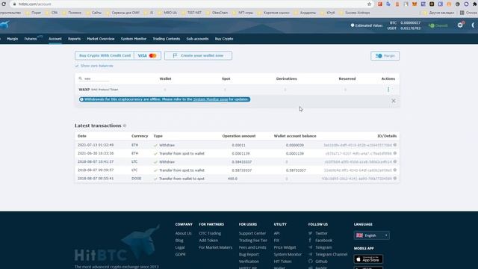
Task: Open OTC Trading footer link
Action: (210, 233)
